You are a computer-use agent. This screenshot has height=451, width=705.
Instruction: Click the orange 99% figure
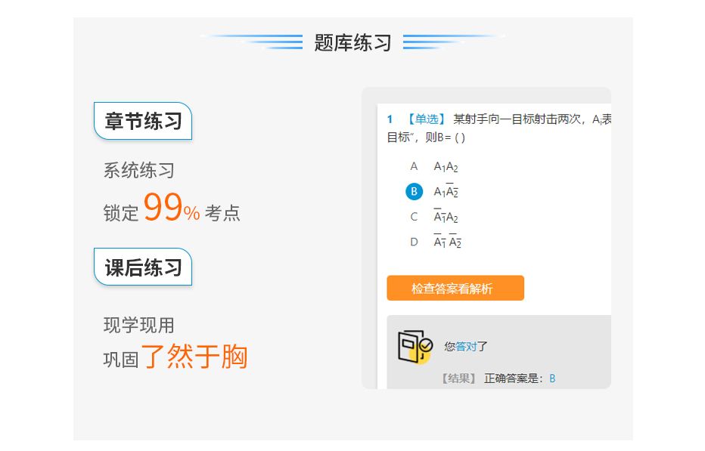click(x=172, y=207)
